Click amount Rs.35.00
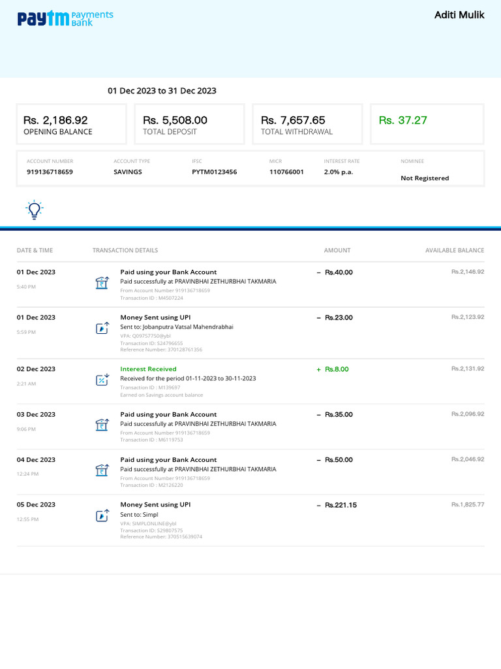Viewport: 501px width, 669px height. pyautogui.click(x=339, y=415)
